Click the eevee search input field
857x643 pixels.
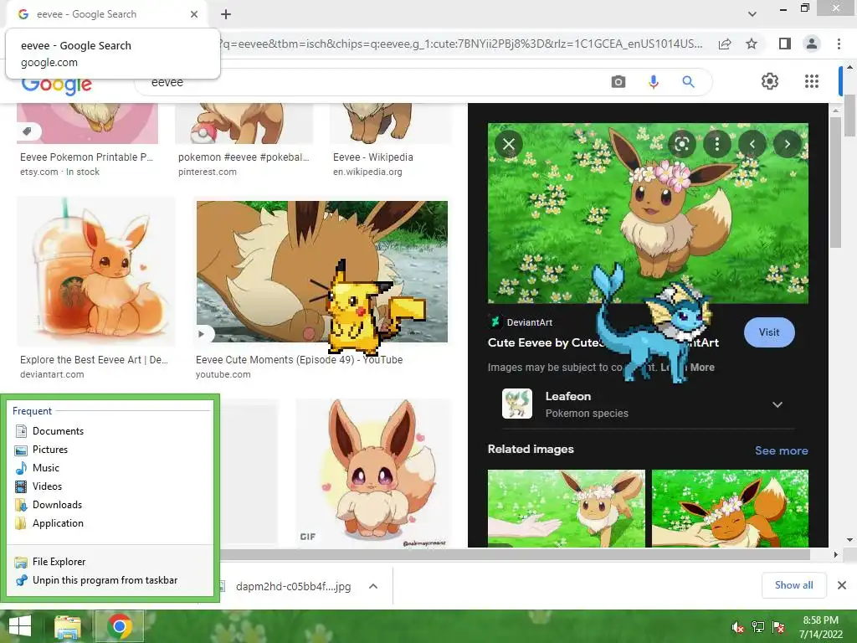[372, 82]
